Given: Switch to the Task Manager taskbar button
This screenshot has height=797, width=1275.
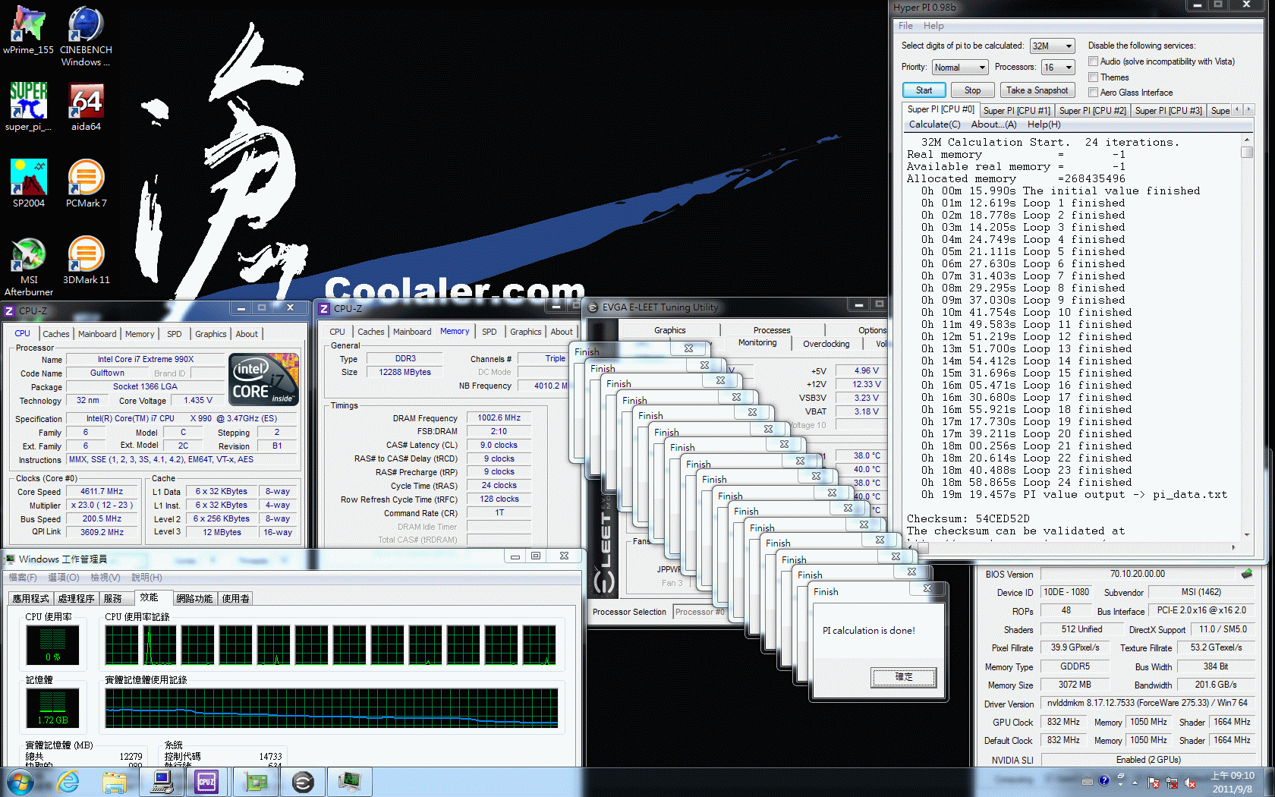Looking at the screenshot, I should (350, 782).
